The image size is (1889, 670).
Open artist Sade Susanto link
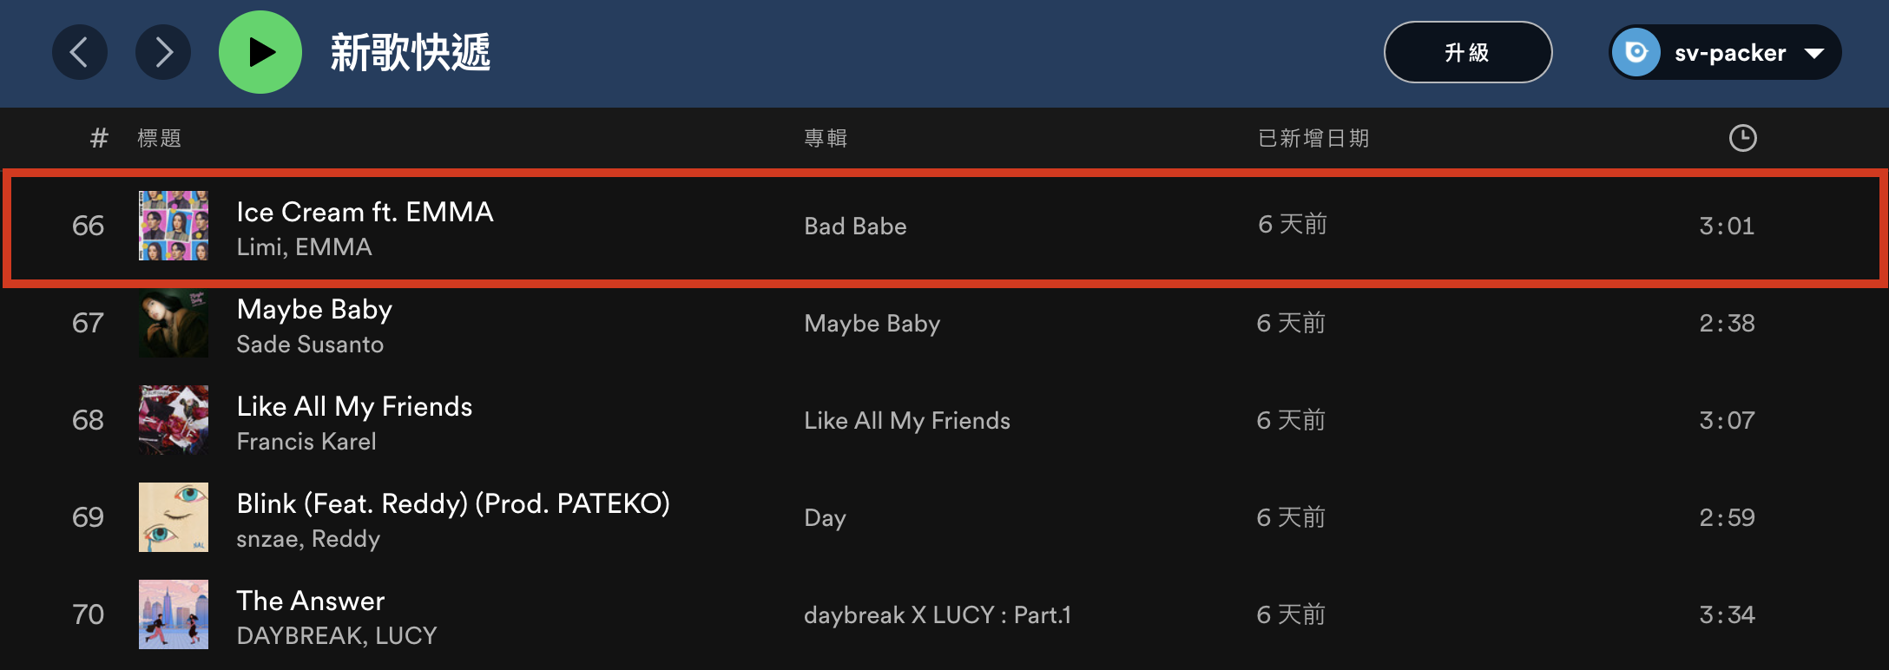310,345
